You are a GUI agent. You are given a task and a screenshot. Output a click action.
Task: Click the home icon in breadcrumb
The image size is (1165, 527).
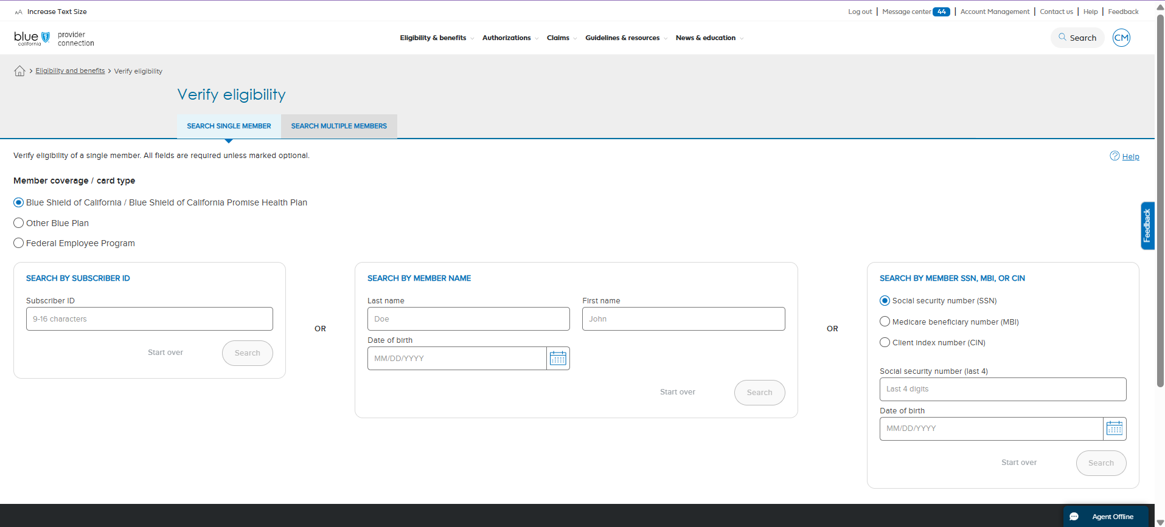(x=19, y=71)
